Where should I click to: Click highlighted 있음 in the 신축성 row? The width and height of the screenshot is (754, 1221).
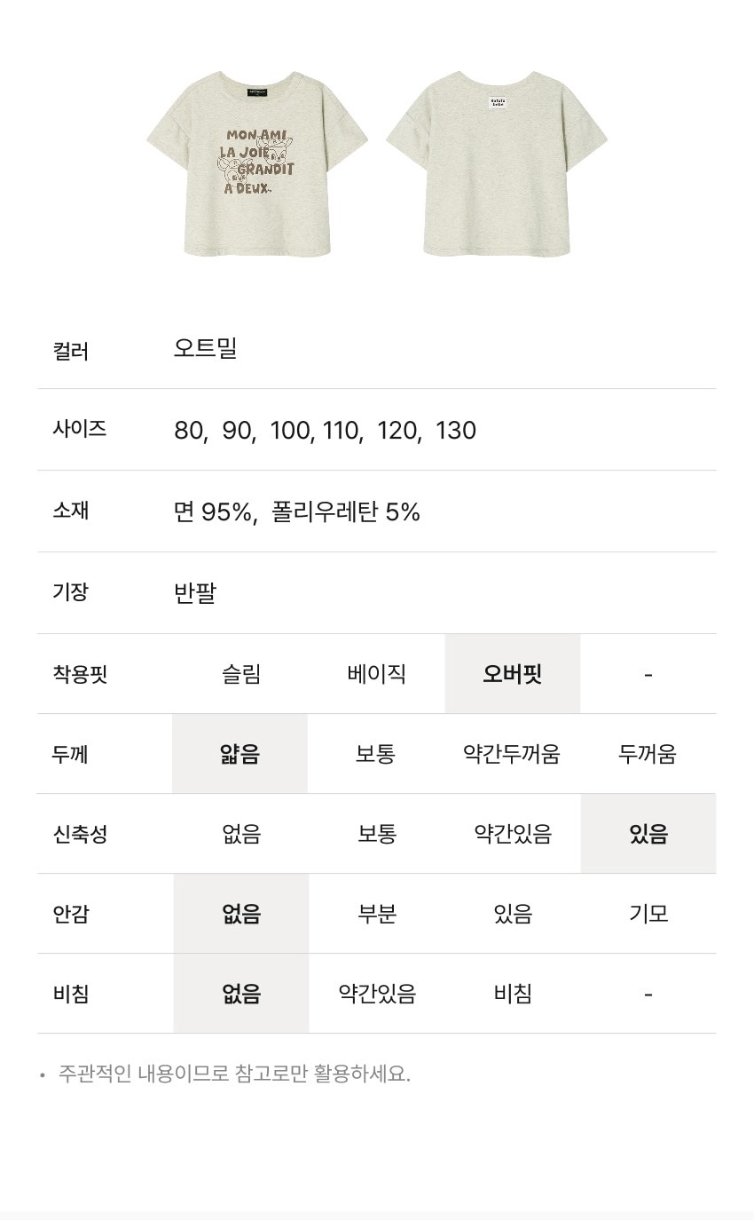pos(648,834)
